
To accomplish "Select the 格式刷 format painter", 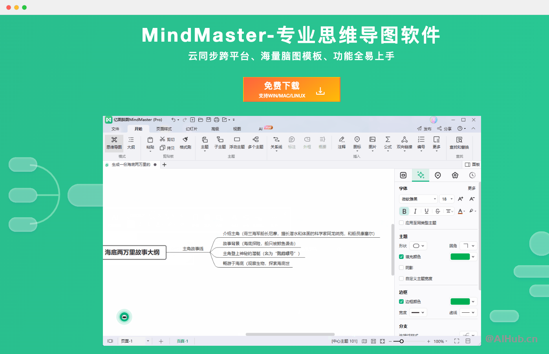I will pyautogui.click(x=185, y=143).
